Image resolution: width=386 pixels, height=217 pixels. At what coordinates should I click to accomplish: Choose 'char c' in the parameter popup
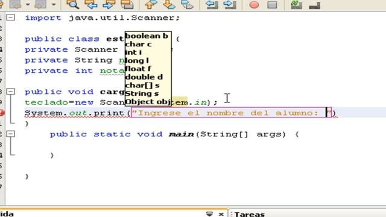coord(138,44)
